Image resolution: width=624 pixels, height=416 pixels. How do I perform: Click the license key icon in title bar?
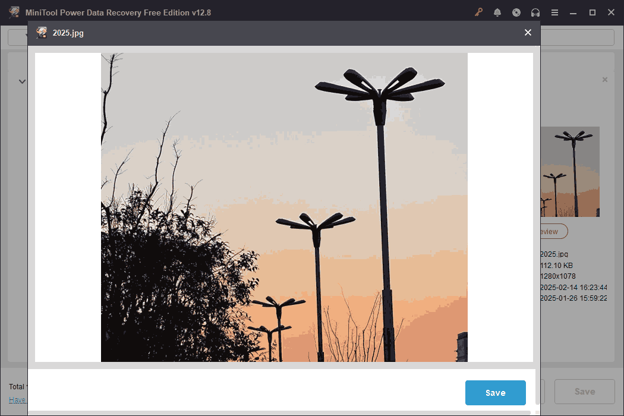[x=478, y=12]
